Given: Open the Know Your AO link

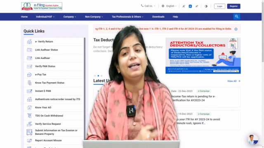Looking at the screenshot, I should (x=43, y=107).
